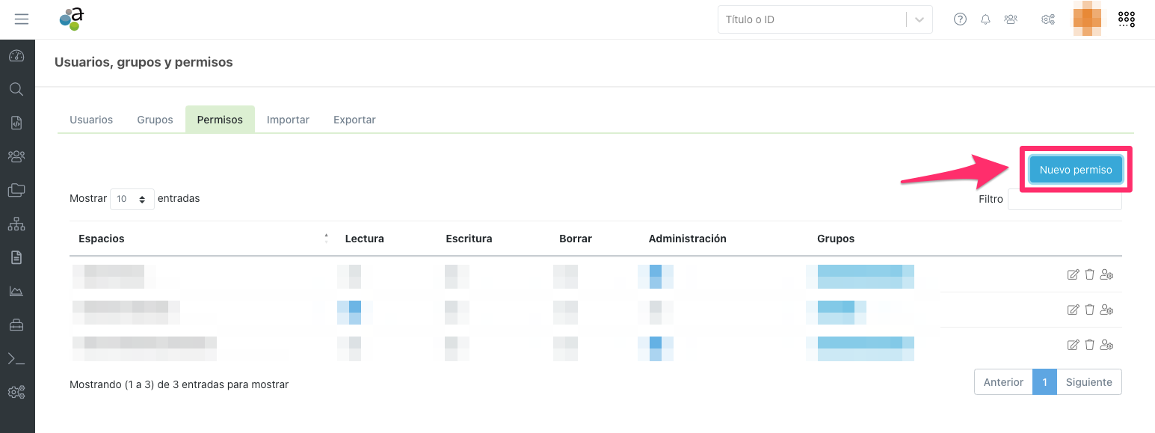Open the help icon in the top bar

pyautogui.click(x=960, y=19)
